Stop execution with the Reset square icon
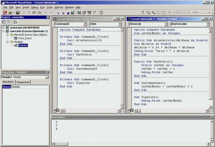The height and width of the screenshot is (147, 215). tap(68, 13)
